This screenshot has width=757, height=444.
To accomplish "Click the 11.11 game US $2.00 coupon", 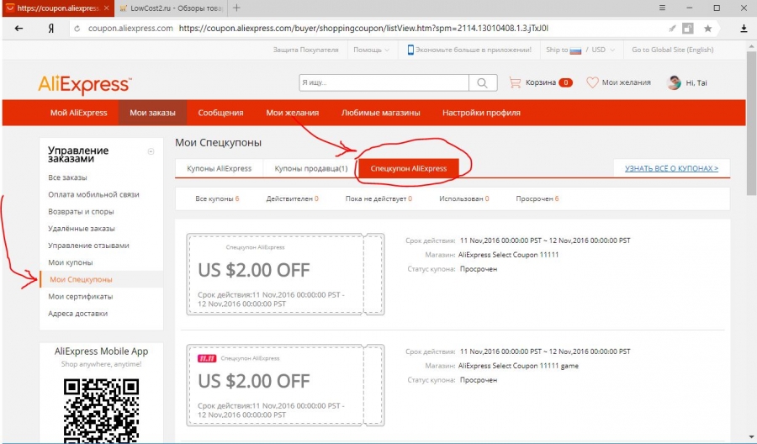I will click(285, 385).
